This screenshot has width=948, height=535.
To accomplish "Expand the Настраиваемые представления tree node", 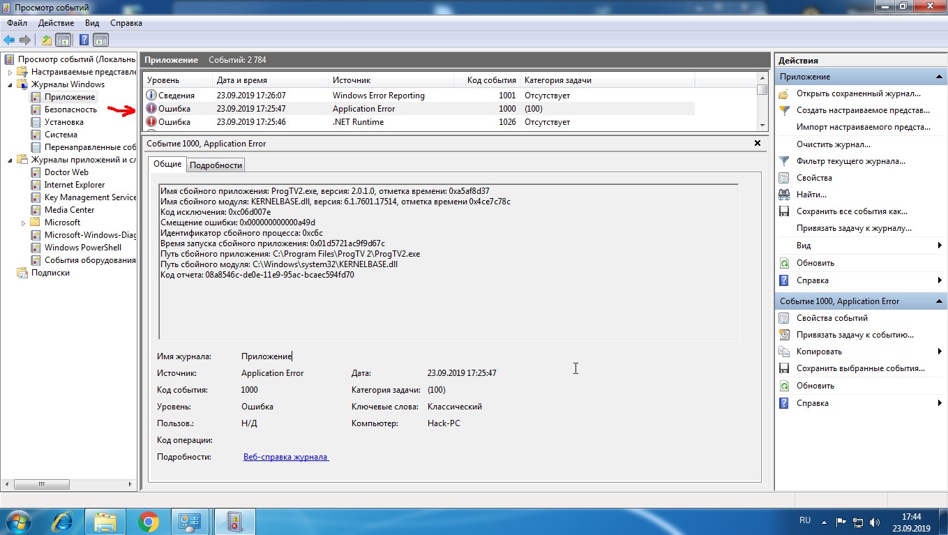I will (10, 72).
